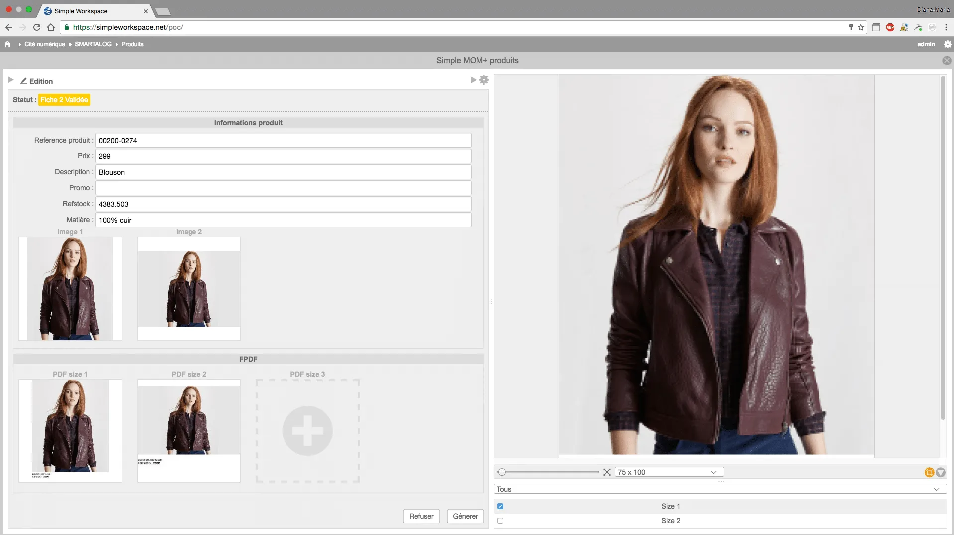Uncheck the Size 1 checkbox
Screen dimensions: 954x535
tap(500, 506)
